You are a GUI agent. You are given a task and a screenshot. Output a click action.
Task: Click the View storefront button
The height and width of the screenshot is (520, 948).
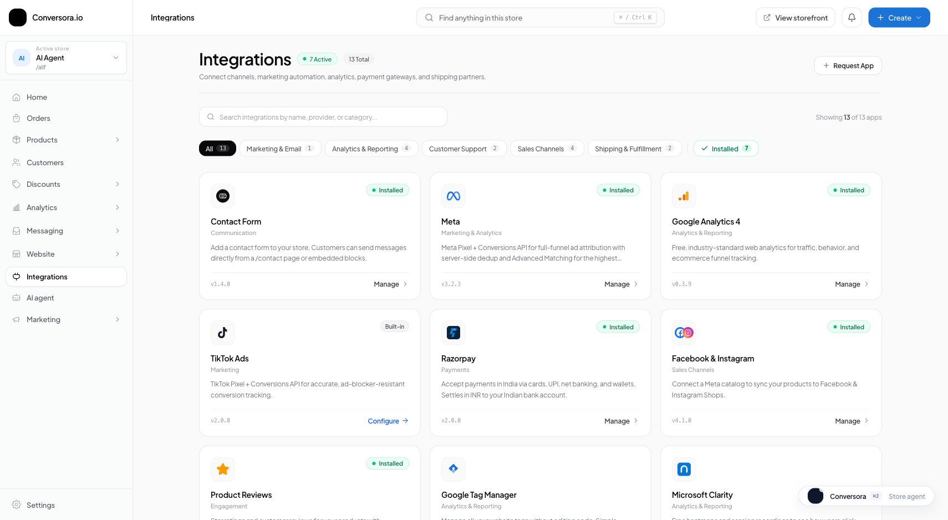(x=796, y=18)
